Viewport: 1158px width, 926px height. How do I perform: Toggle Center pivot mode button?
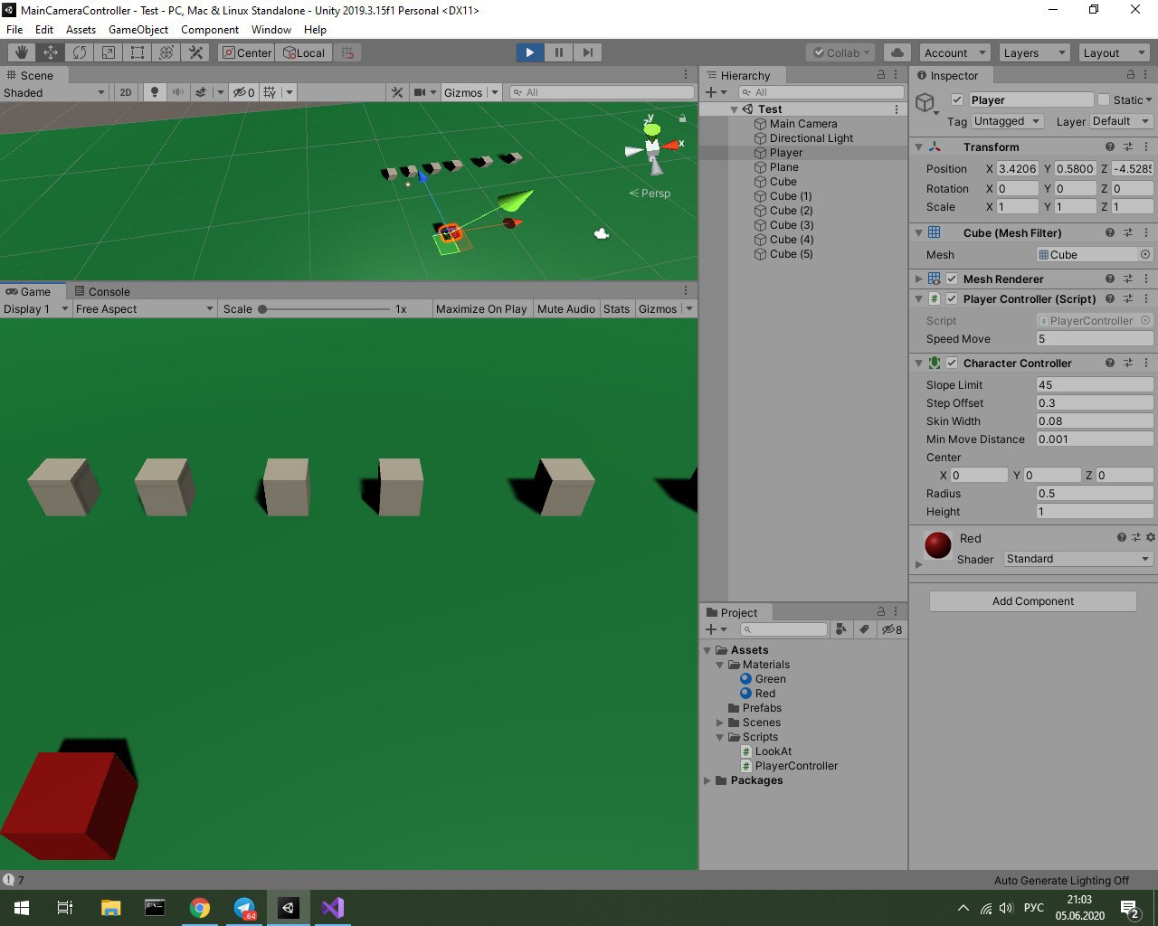pos(246,52)
